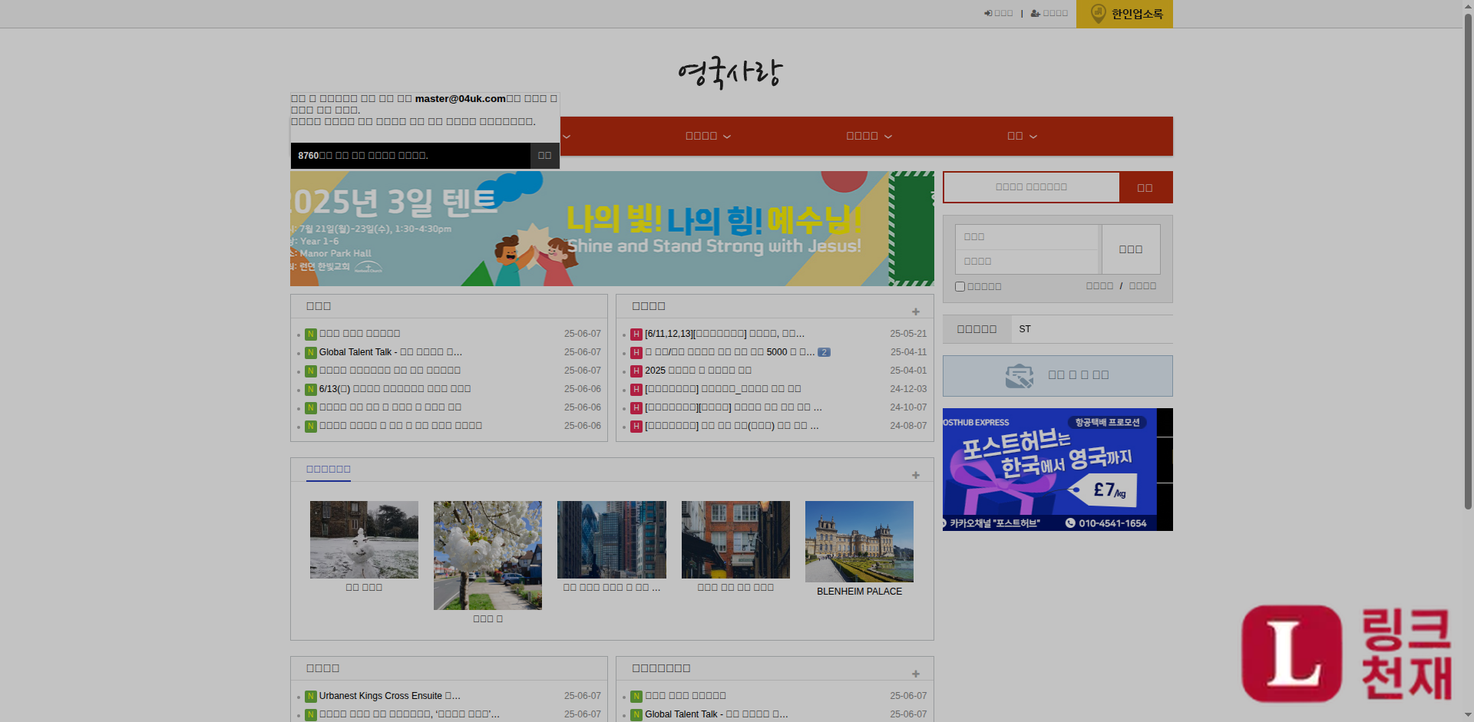Open the 한인업소록 business directory button
1474x722 pixels.
click(1124, 14)
